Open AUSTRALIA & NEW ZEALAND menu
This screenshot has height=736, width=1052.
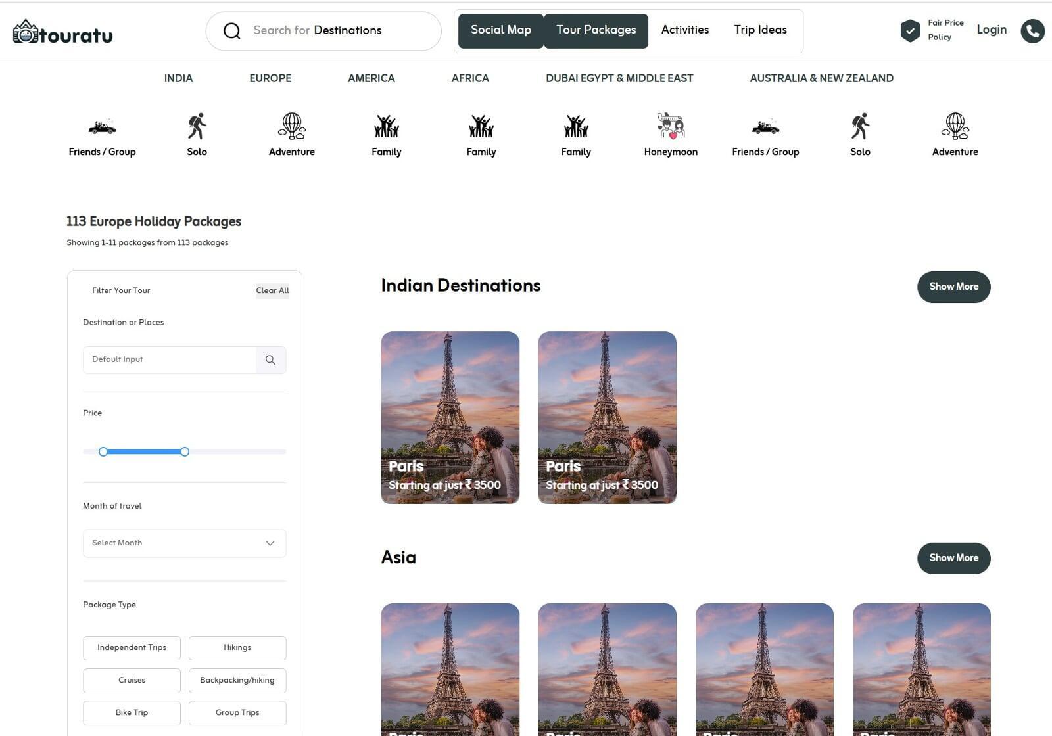(x=822, y=78)
